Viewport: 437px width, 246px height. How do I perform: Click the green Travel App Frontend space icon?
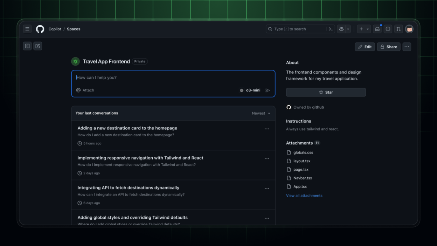click(x=76, y=62)
